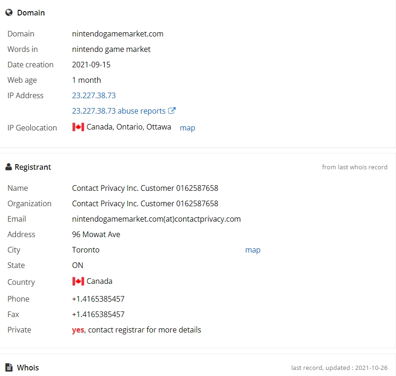Click the Canada flag in Country row
This screenshot has height=376, width=396.
tap(78, 281)
